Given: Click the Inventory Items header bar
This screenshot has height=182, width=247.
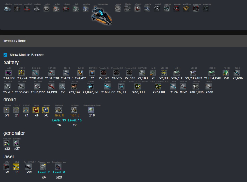Looking at the screenshot, I should pyautogui.click(x=123, y=40).
